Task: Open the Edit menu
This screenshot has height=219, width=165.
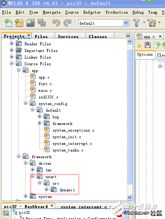Action: 20,12
